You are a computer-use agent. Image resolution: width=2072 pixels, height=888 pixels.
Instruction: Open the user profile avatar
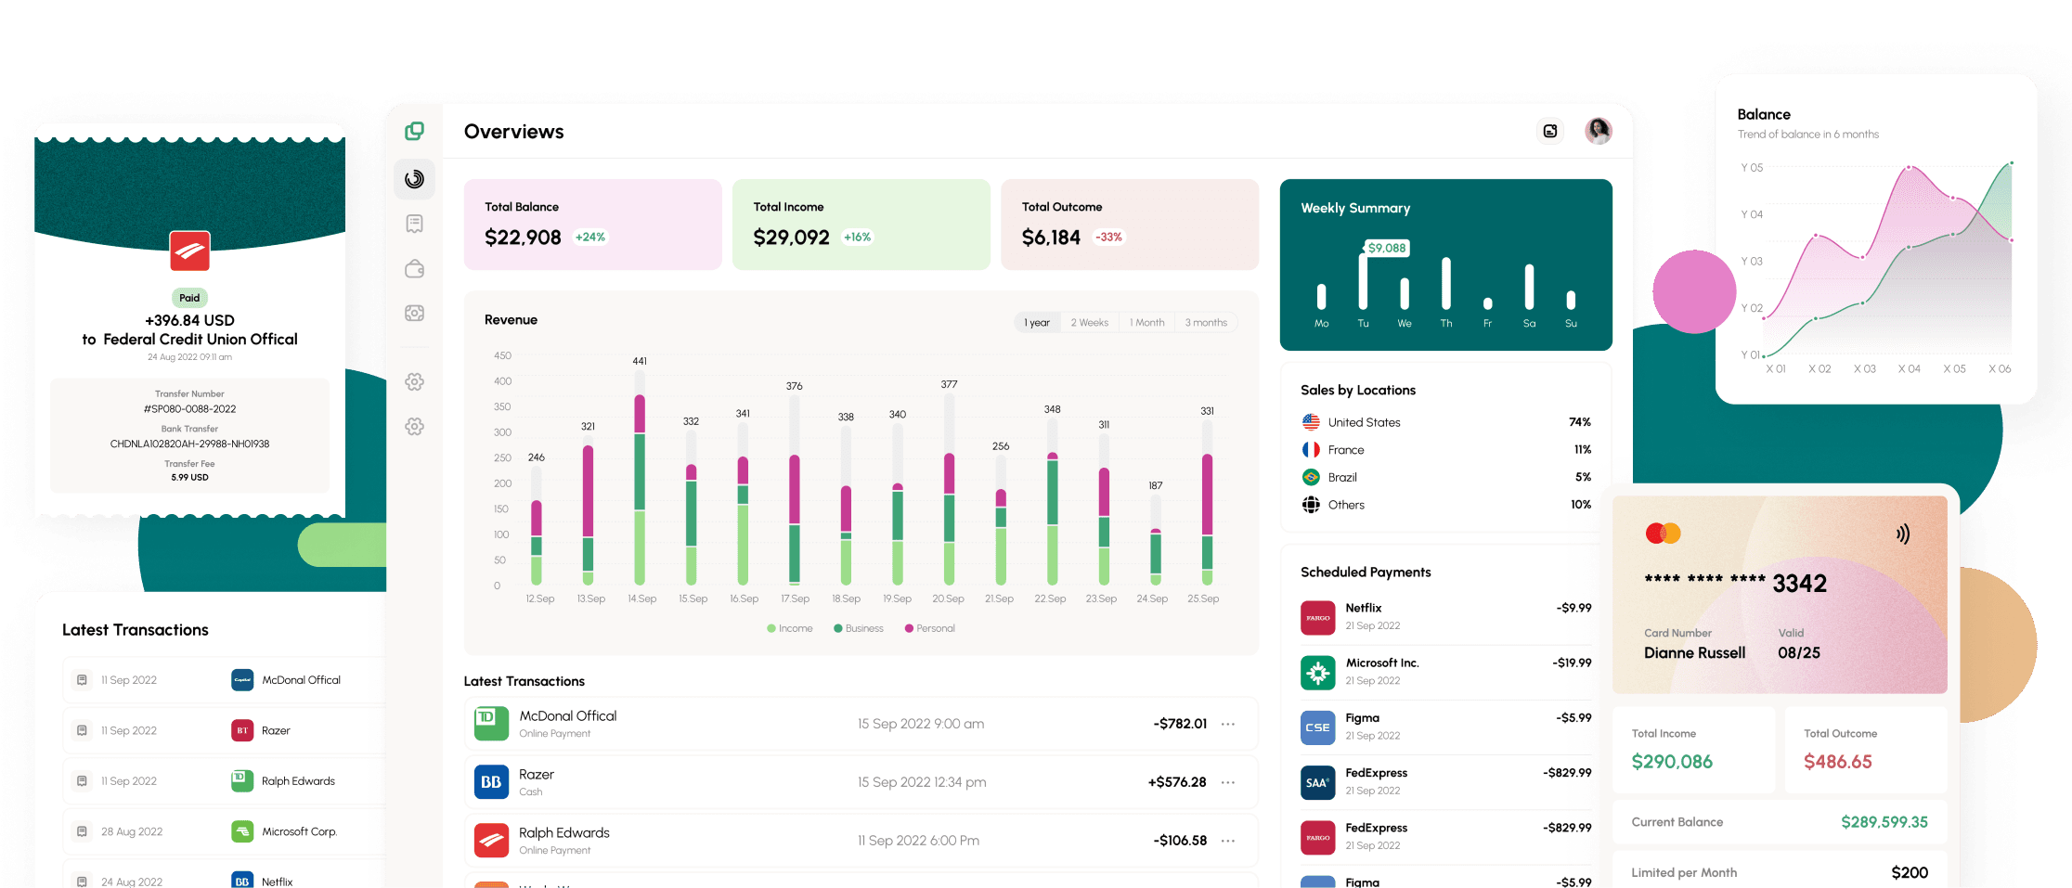click(1598, 132)
